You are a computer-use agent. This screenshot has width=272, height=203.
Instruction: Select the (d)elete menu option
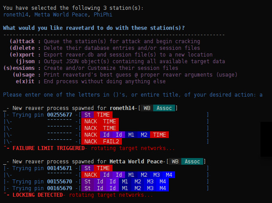[22, 48]
